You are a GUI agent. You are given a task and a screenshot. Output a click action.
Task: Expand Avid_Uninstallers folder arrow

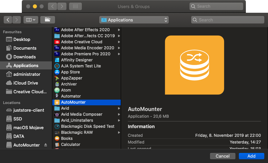coord(119,120)
